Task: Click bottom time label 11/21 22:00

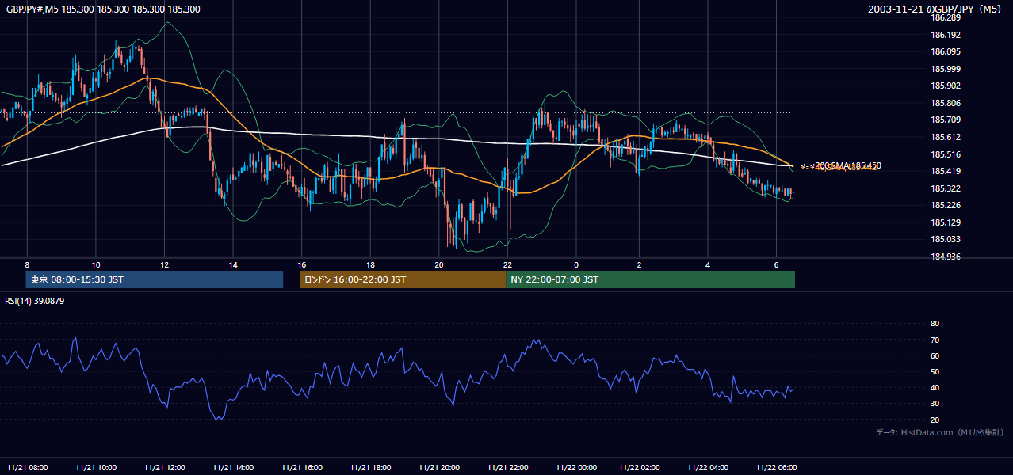Action: click(x=507, y=467)
